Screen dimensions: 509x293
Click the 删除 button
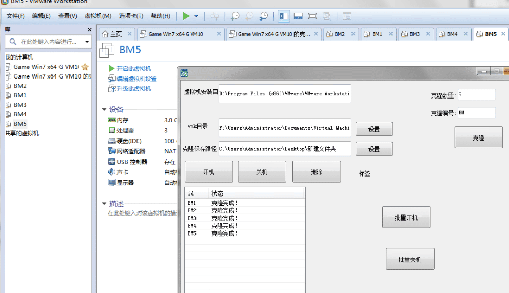pyautogui.click(x=317, y=172)
